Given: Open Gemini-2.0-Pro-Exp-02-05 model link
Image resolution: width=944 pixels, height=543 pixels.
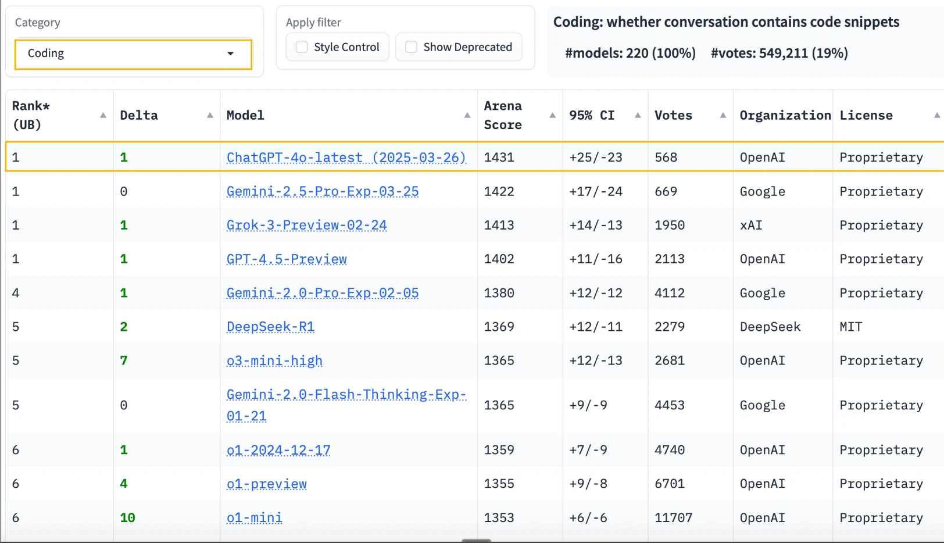Looking at the screenshot, I should [x=323, y=293].
